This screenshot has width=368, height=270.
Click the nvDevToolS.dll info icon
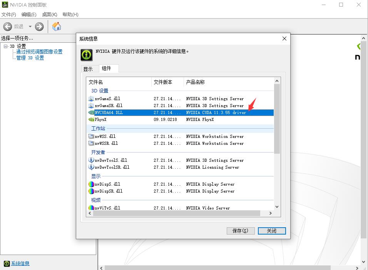pos(91,160)
